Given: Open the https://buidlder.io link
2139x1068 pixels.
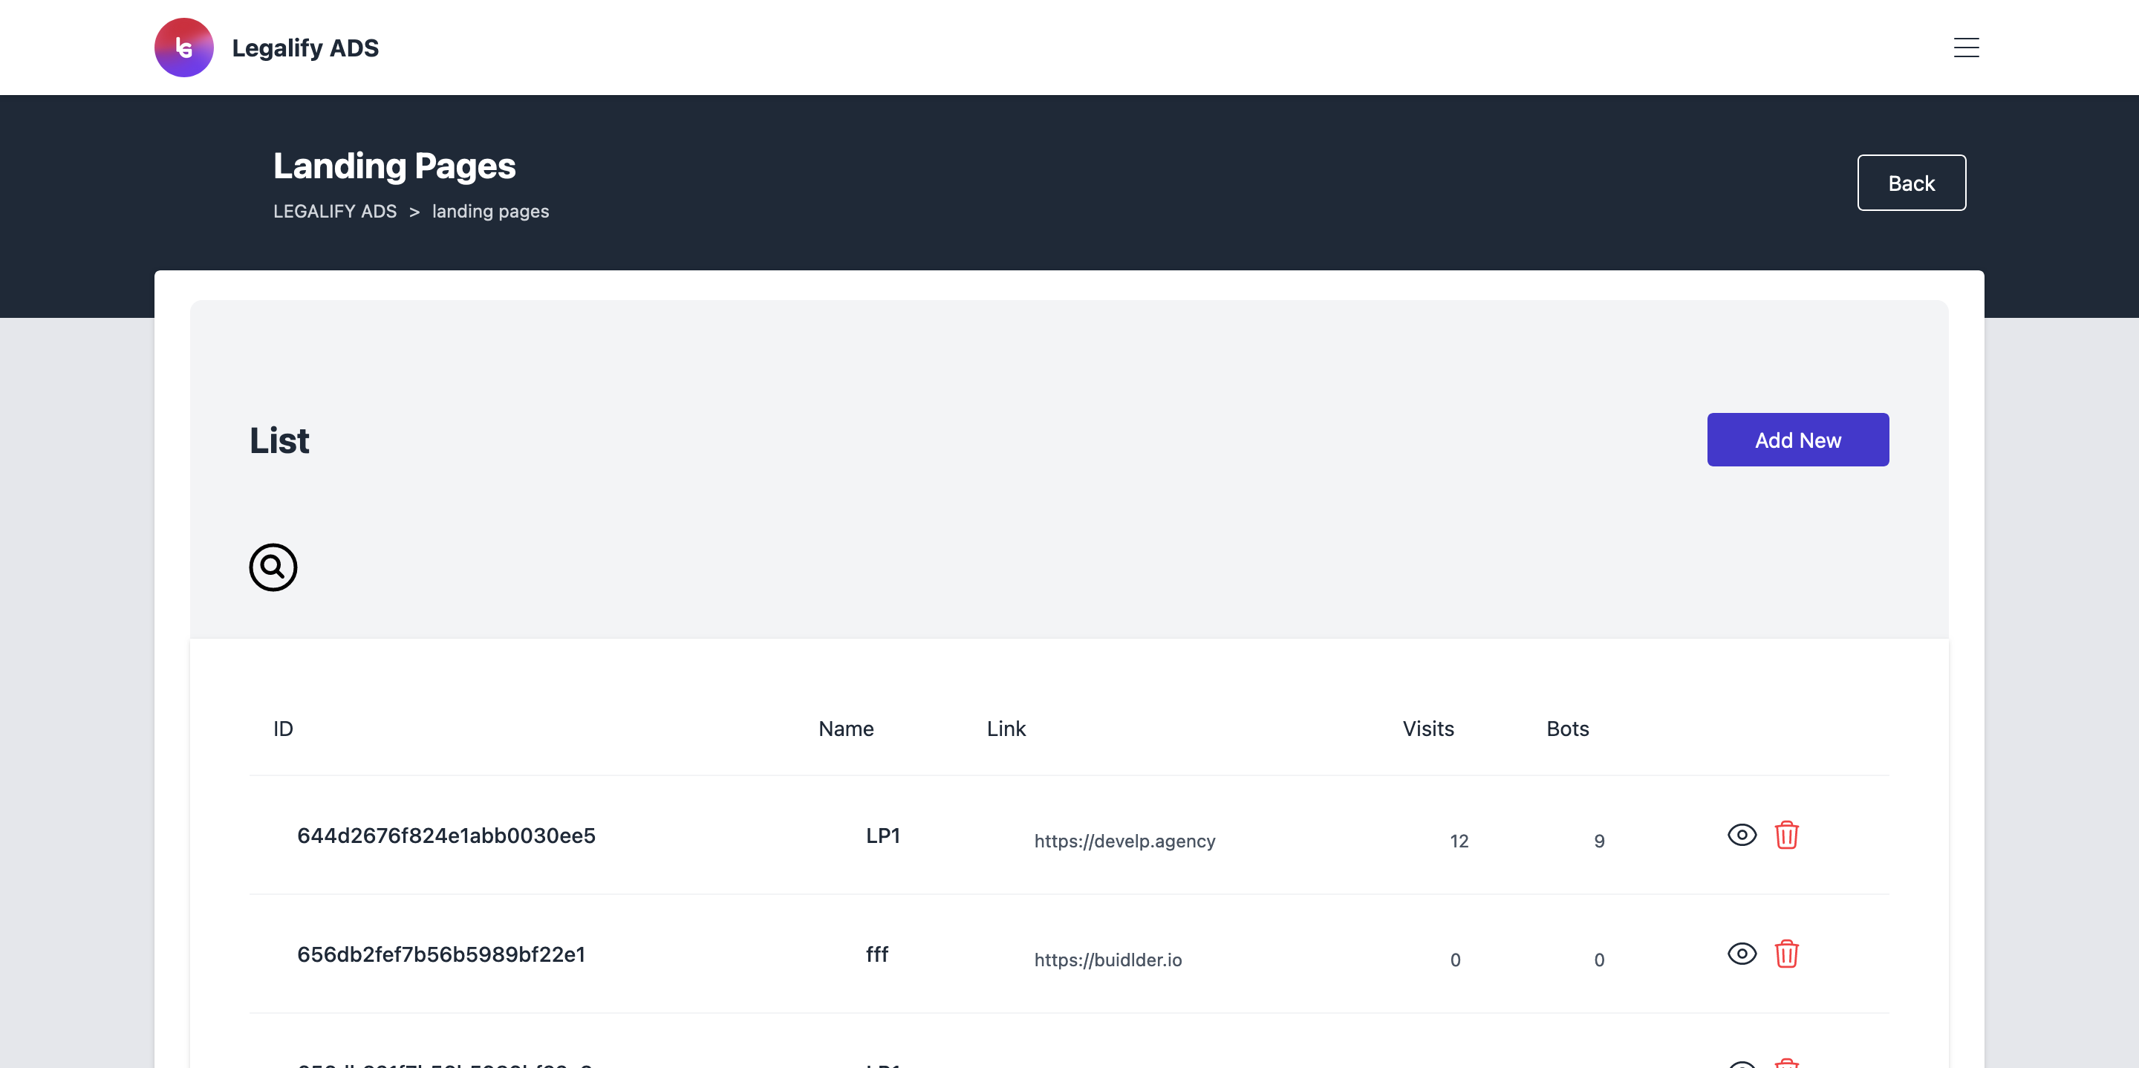Looking at the screenshot, I should tap(1107, 960).
